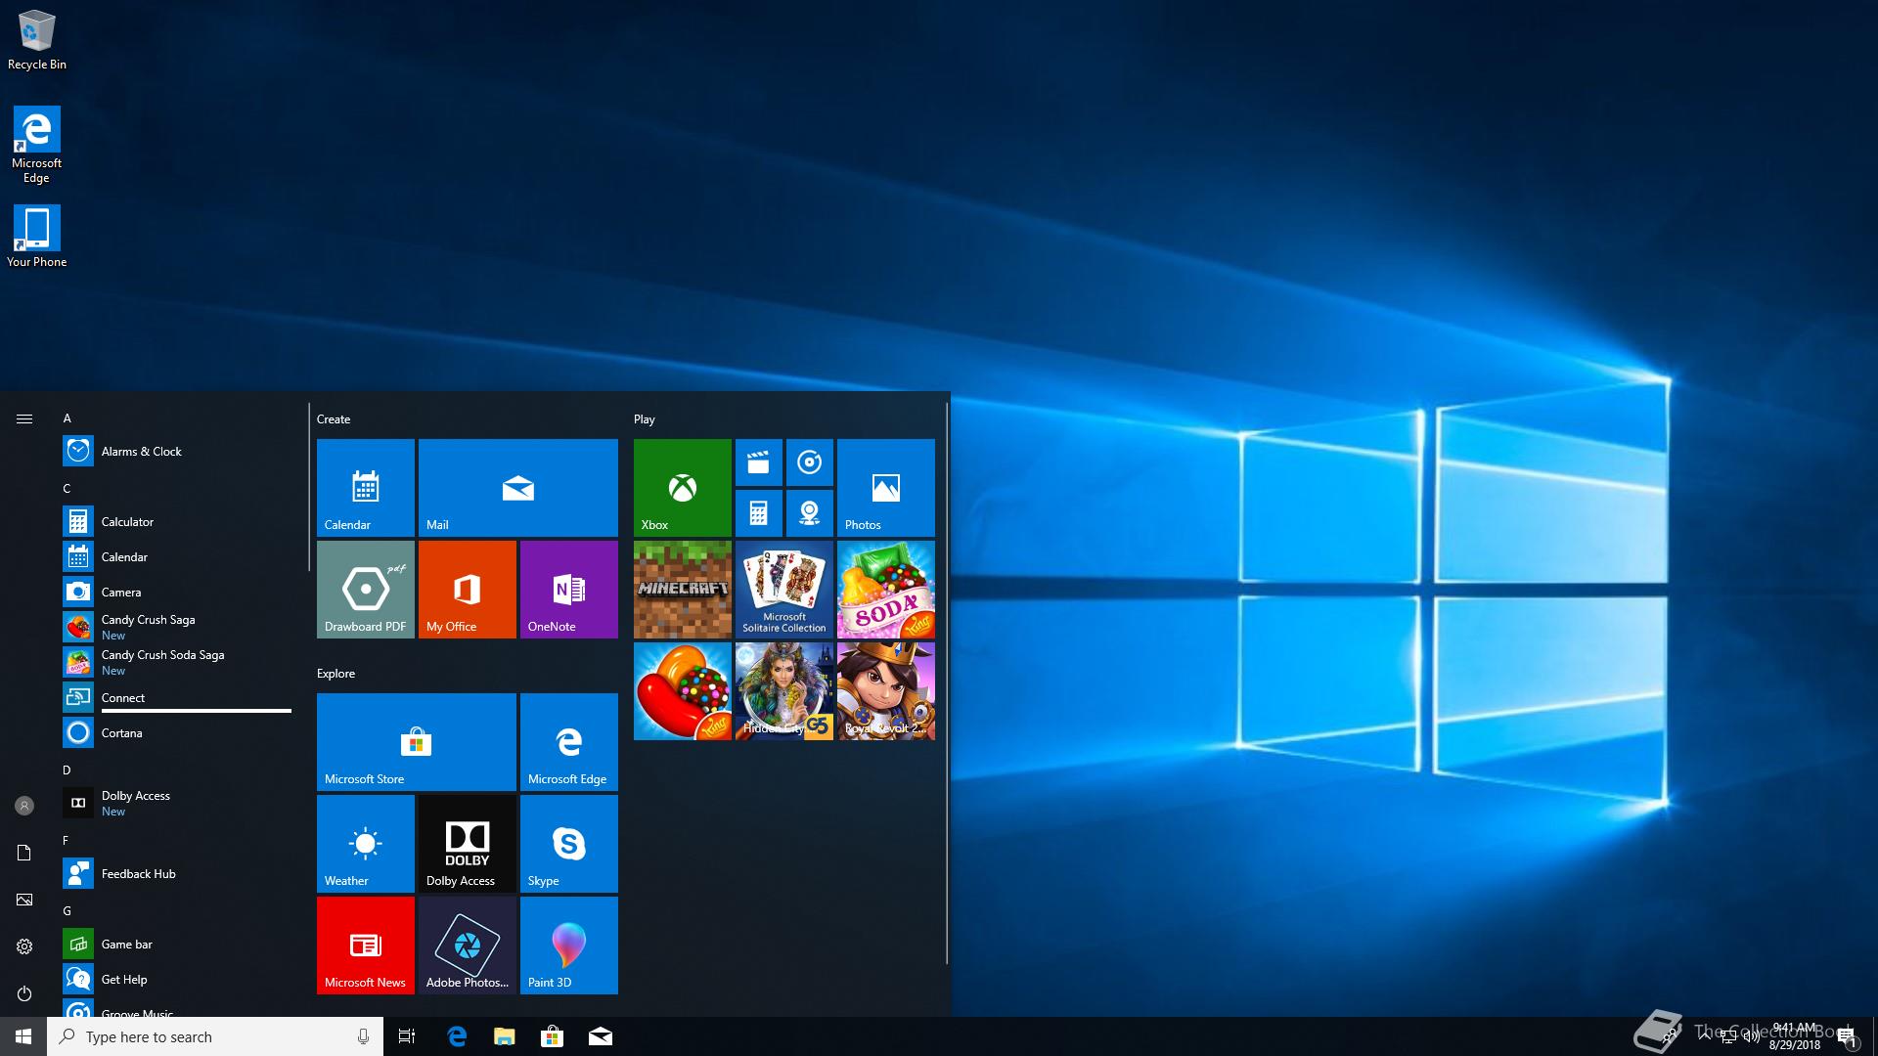The width and height of the screenshot is (1878, 1056).
Task: Open the Drawboard PDF tile
Action: [x=365, y=589]
